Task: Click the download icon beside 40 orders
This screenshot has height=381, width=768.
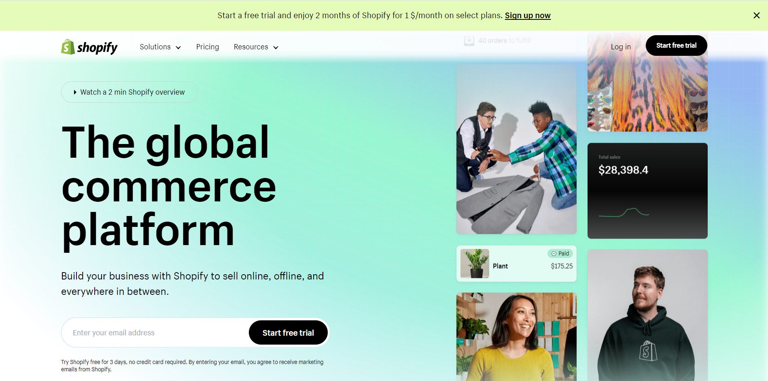Action: (x=469, y=40)
